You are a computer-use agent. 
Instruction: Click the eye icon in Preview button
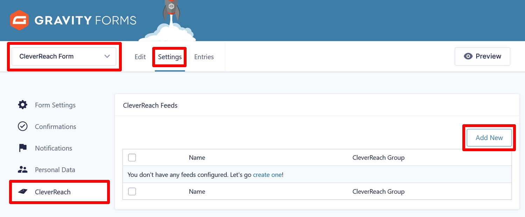click(468, 56)
